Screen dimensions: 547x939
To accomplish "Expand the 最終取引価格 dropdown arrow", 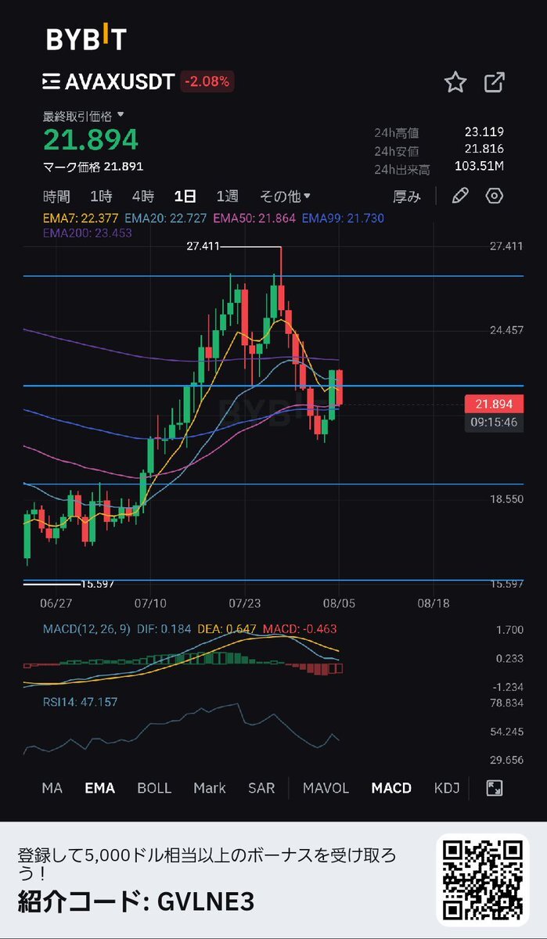I will pos(121,115).
